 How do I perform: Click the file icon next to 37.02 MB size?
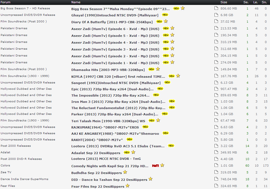coord(216,21)
